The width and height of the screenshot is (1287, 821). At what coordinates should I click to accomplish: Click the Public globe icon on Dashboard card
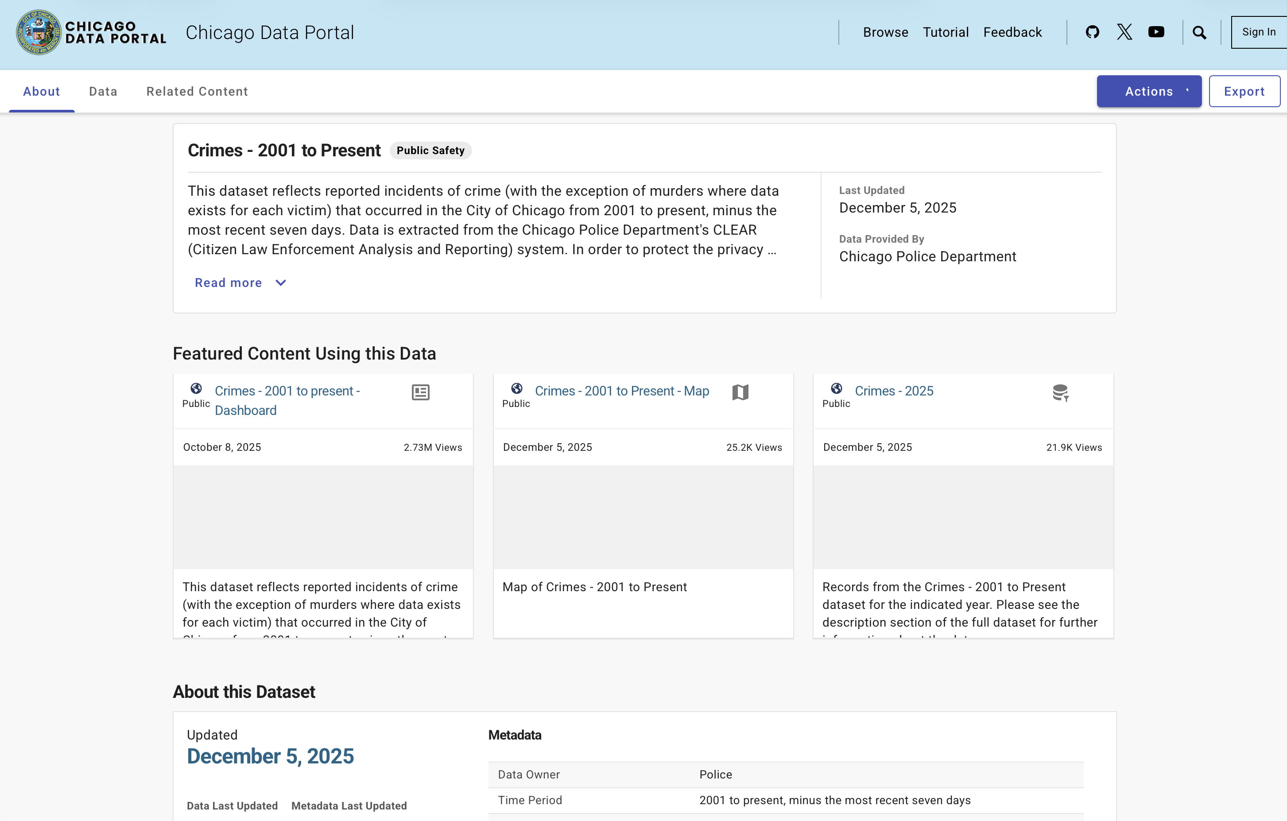196,389
